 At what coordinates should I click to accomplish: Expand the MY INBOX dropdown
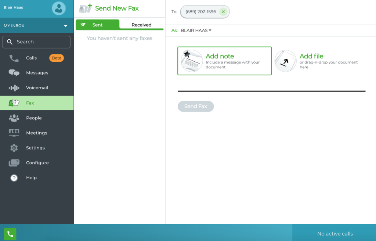coord(65,26)
